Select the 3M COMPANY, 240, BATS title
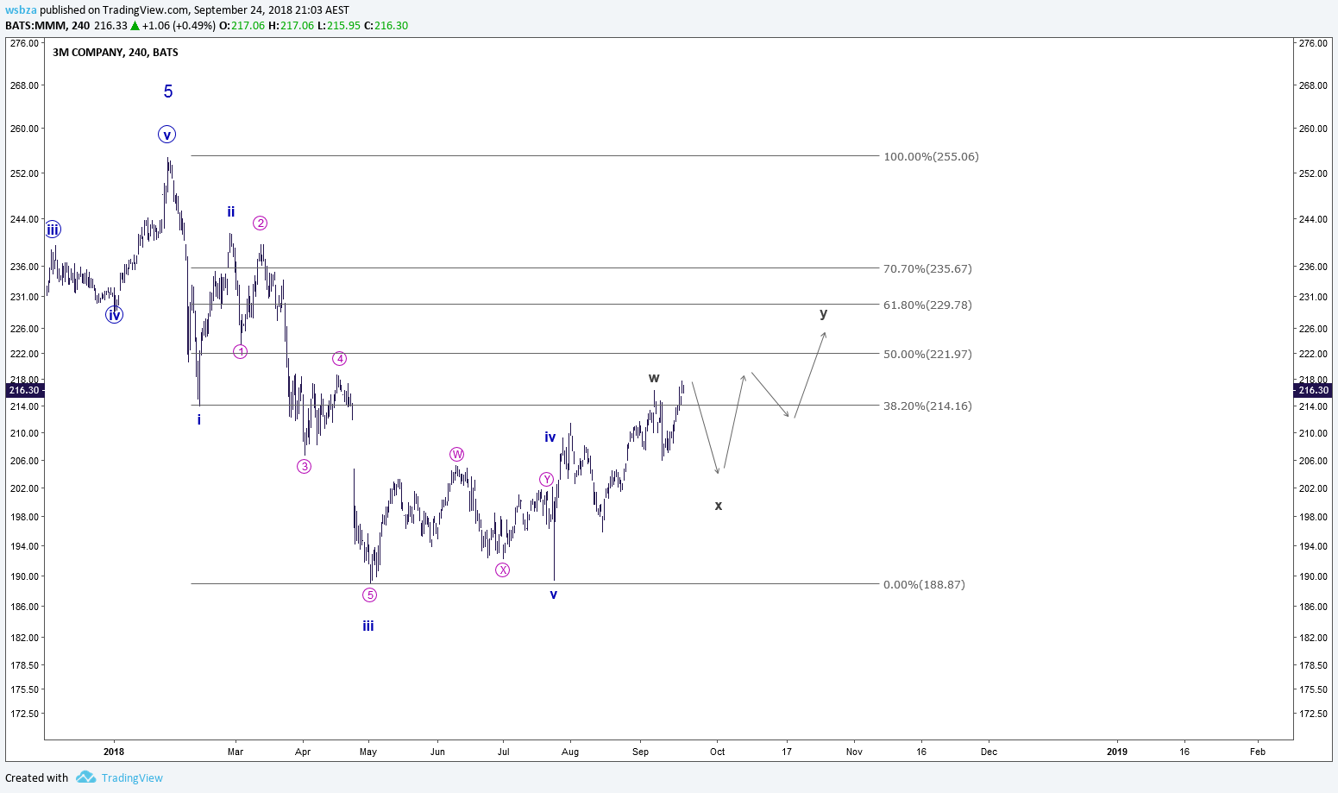This screenshot has height=793, width=1338. [116, 53]
